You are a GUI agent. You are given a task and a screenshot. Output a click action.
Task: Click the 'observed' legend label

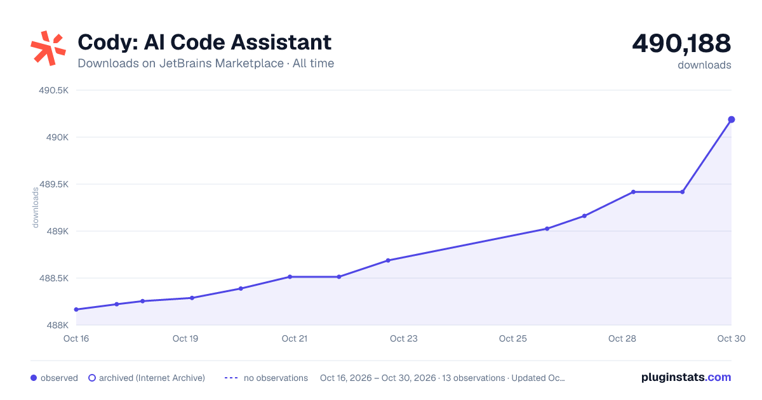(59, 378)
